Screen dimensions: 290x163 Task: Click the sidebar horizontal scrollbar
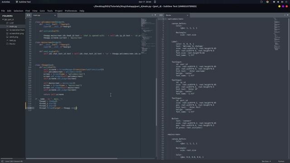(7, 158)
